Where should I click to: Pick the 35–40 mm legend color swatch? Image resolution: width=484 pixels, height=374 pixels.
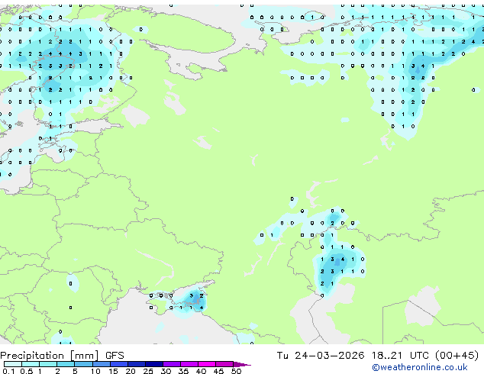click(x=189, y=364)
